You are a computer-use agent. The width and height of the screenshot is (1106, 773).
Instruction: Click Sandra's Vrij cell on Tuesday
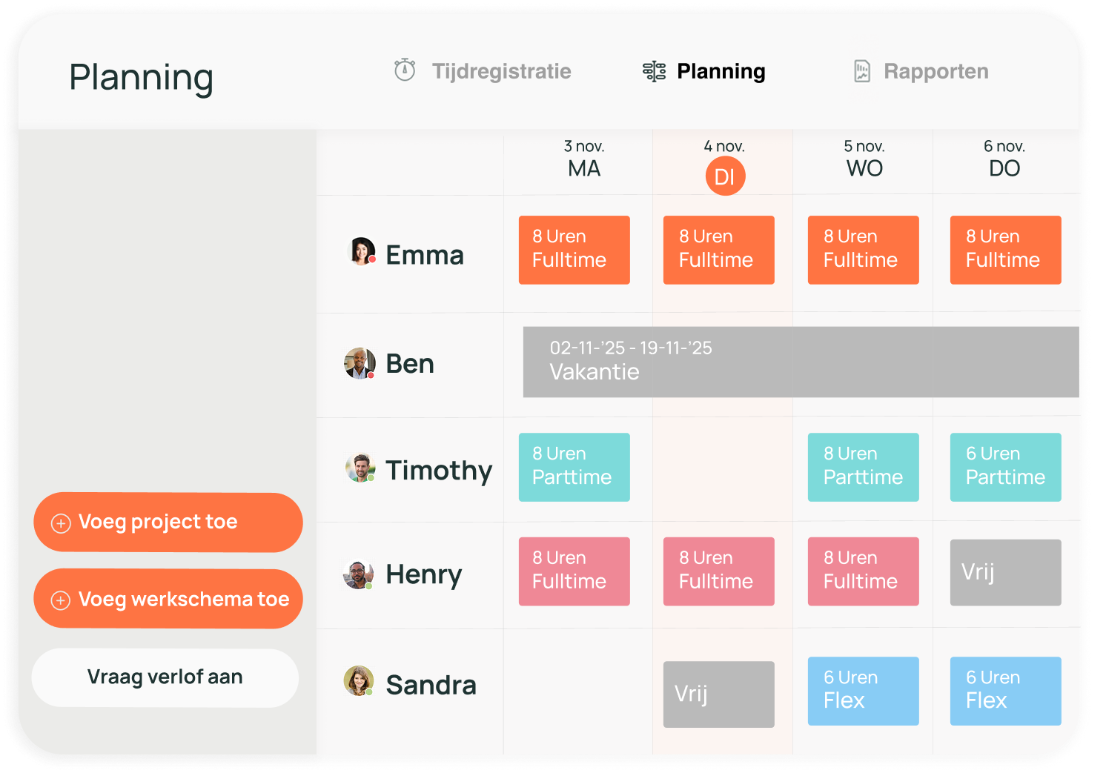(x=718, y=694)
